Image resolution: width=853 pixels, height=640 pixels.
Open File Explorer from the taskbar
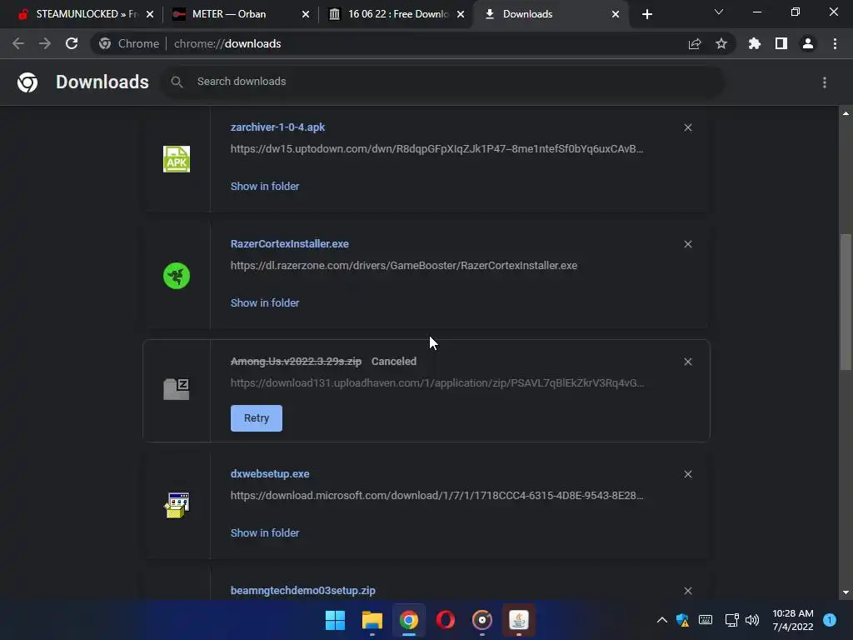coord(372,620)
